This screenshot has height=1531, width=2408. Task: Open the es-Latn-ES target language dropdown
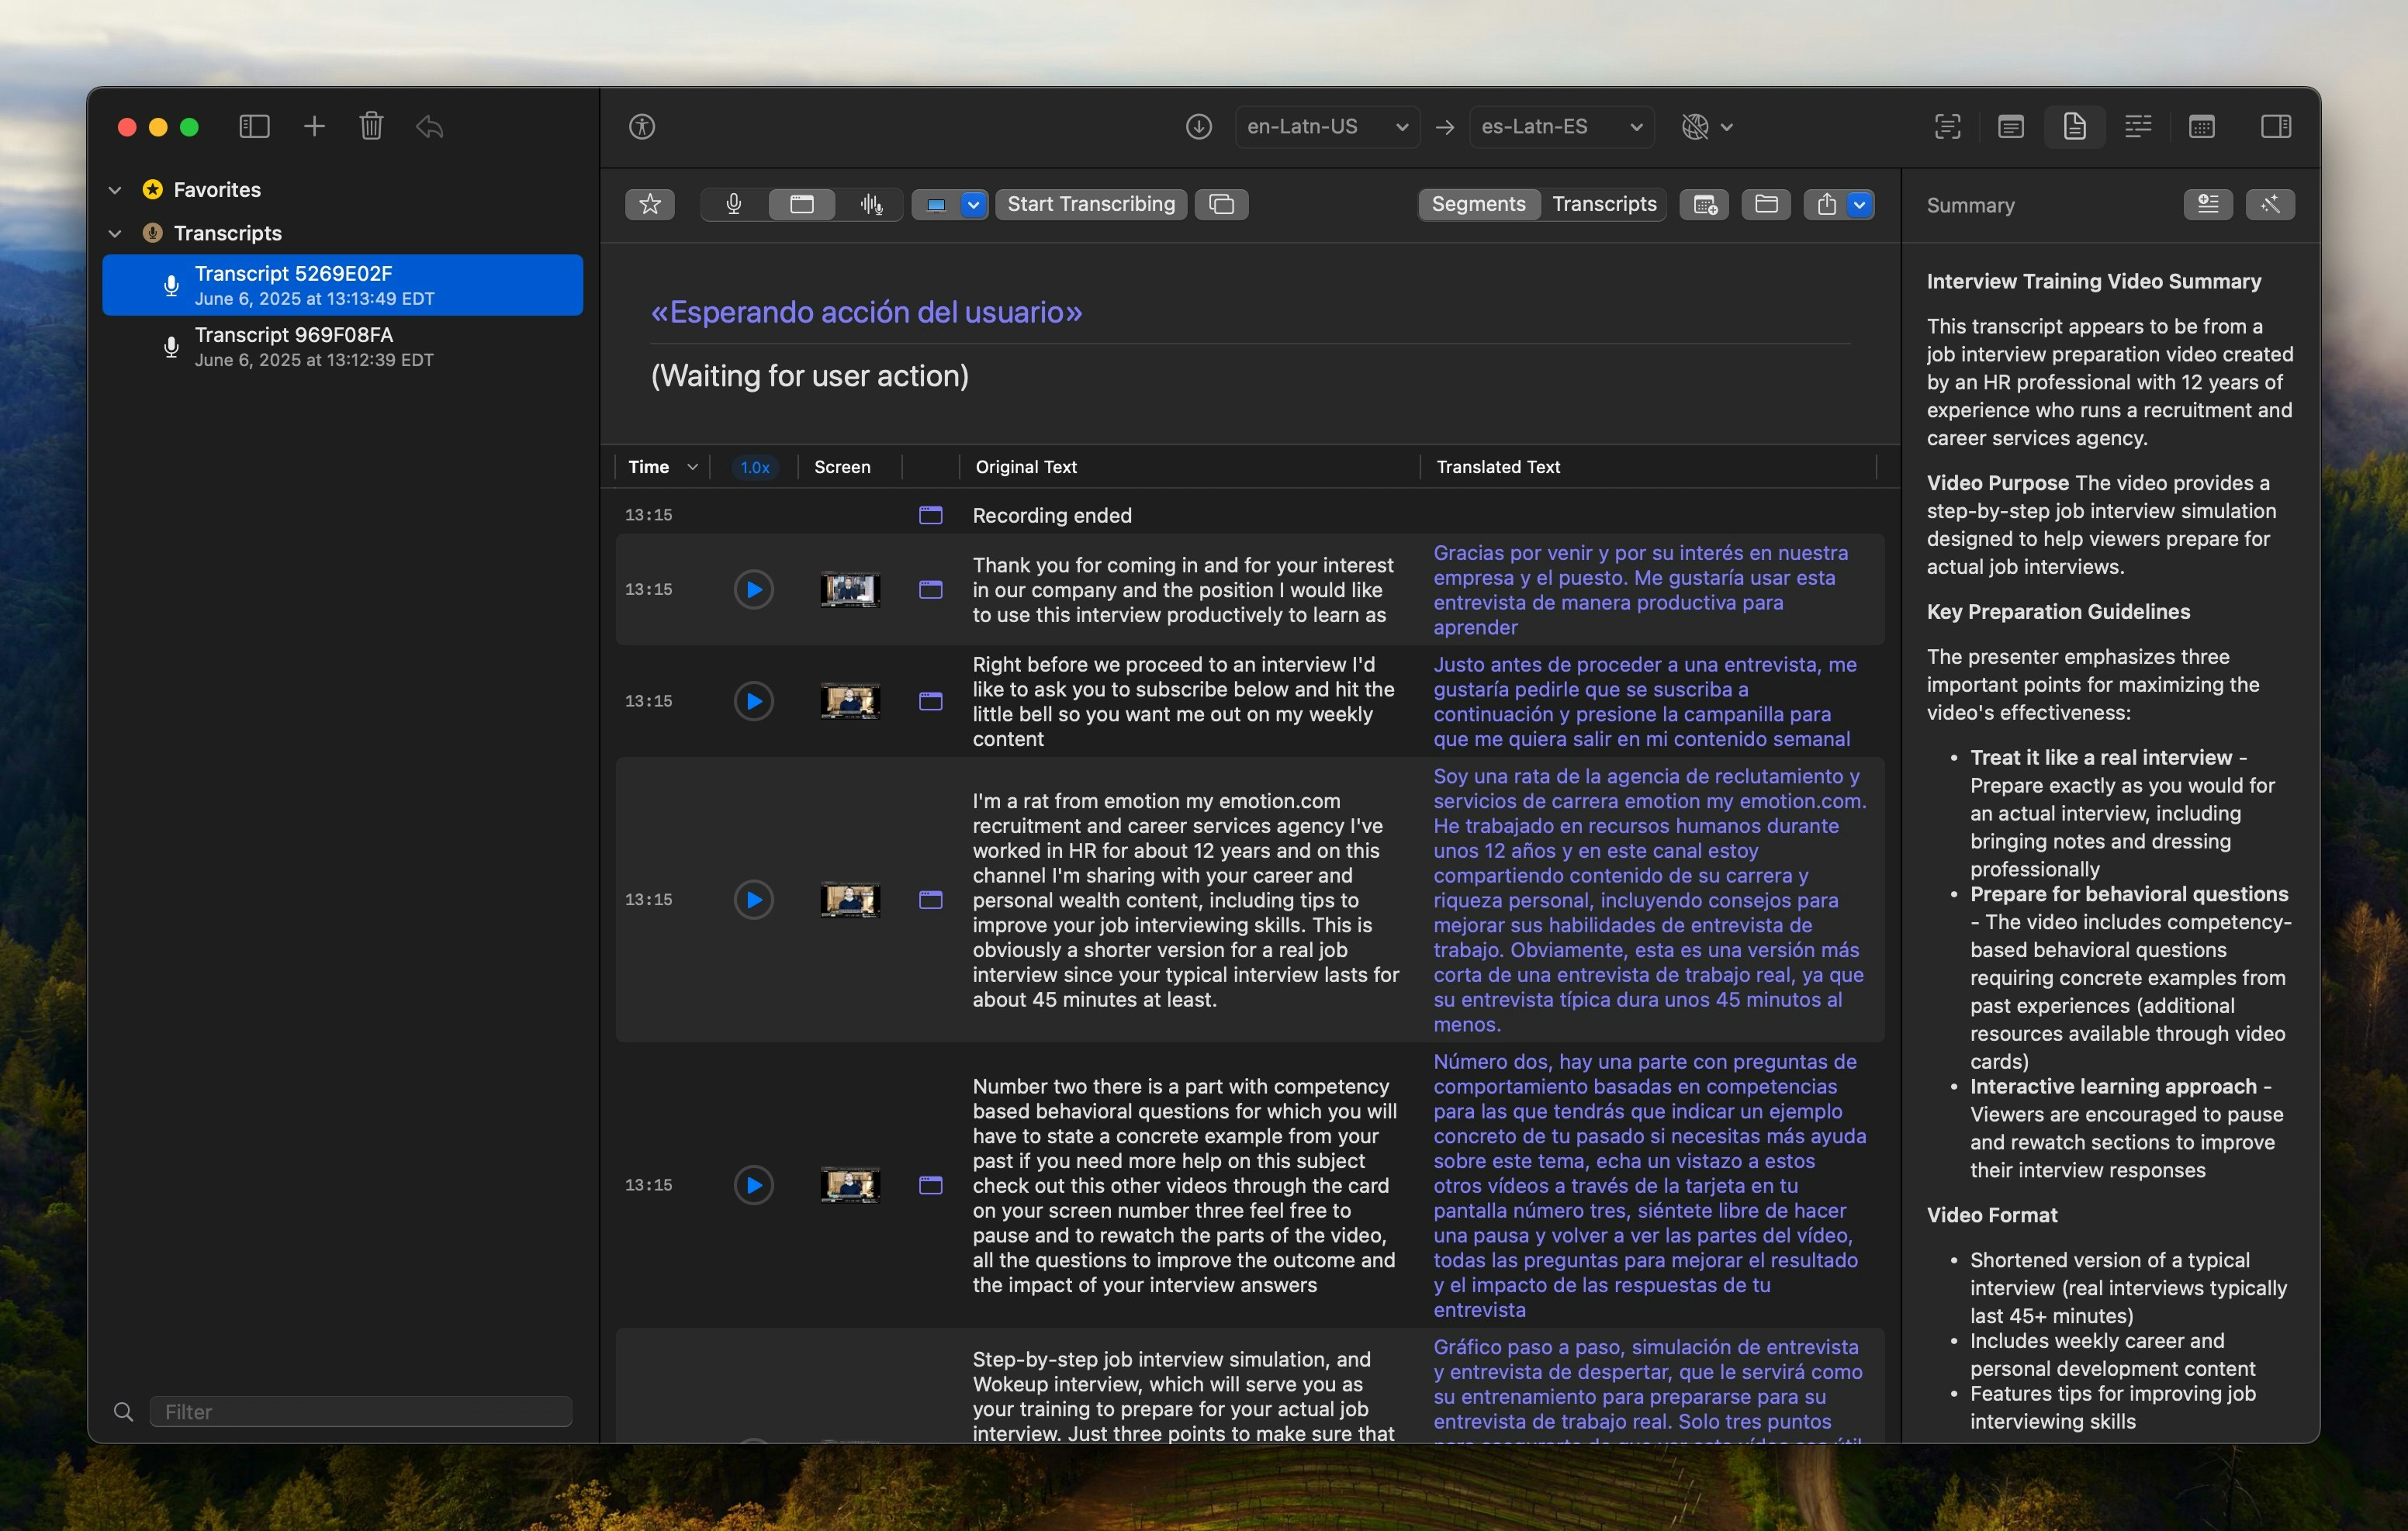tap(1560, 127)
